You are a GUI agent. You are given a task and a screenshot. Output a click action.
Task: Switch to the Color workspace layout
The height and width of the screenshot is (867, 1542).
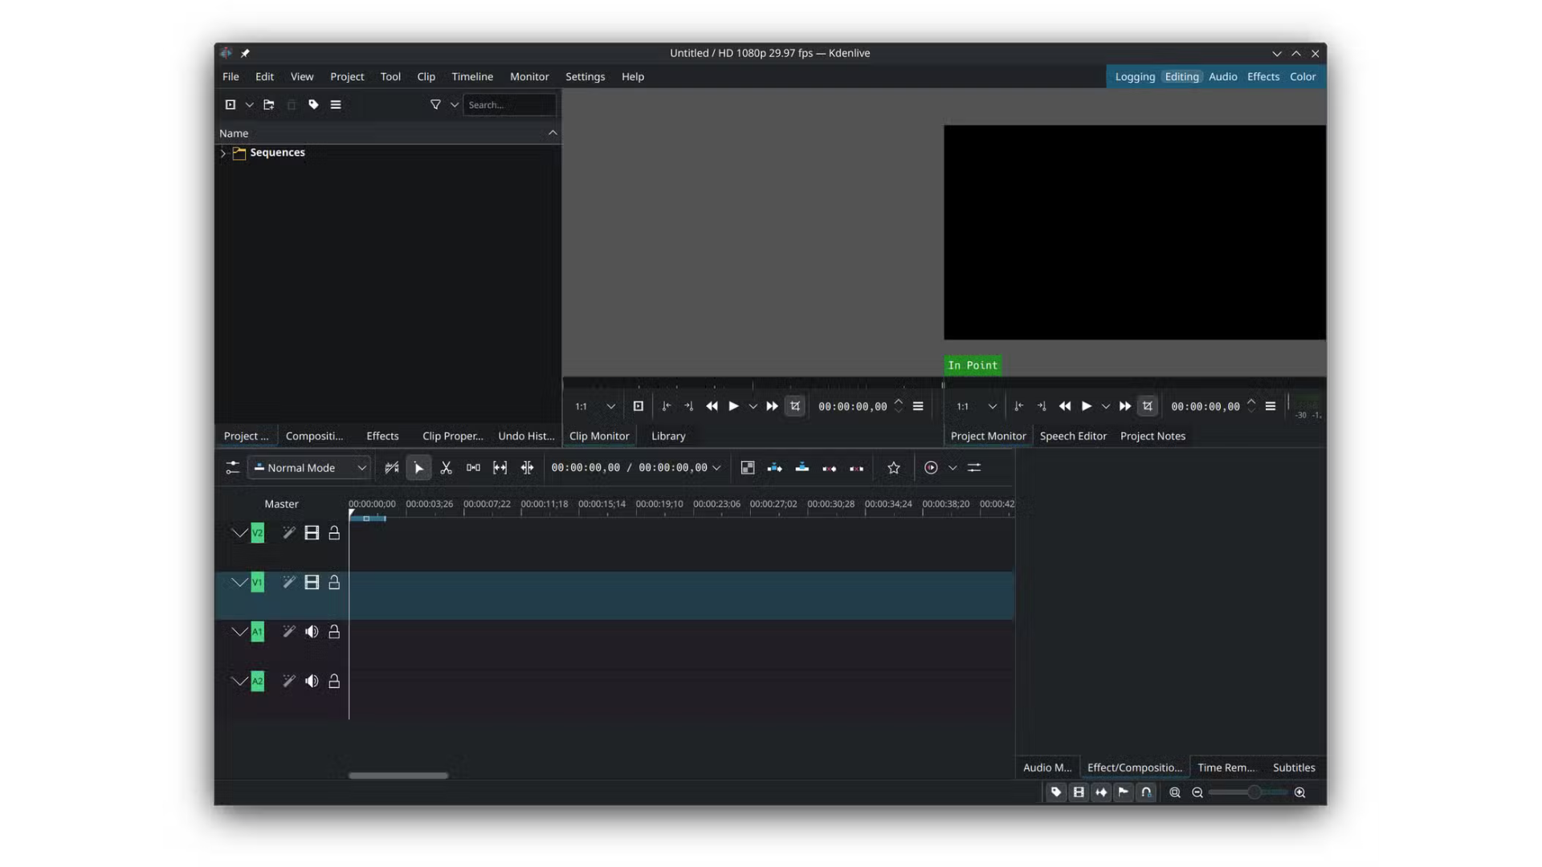click(x=1302, y=77)
